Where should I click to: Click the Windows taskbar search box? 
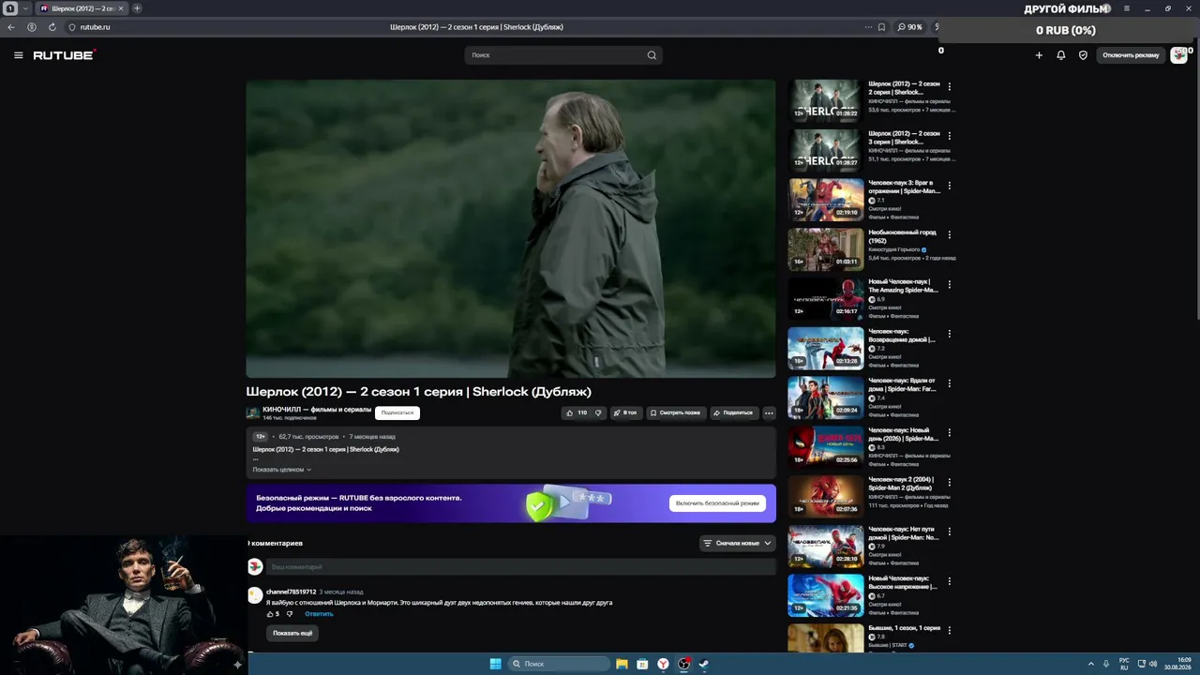[x=558, y=664]
